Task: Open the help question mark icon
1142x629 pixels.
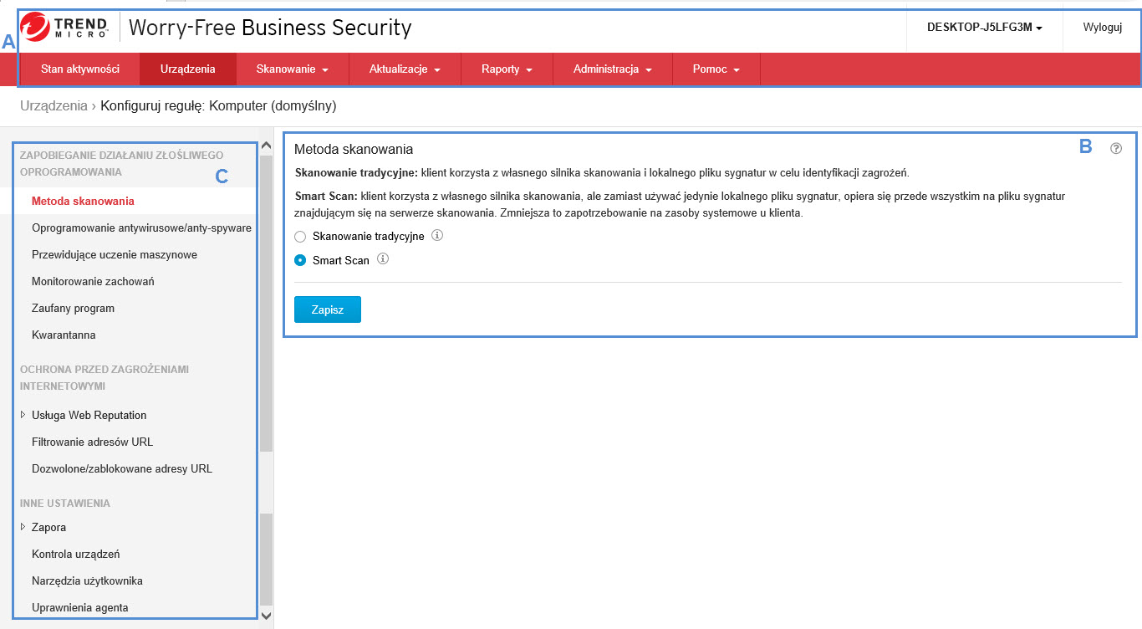Action: (1116, 148)
